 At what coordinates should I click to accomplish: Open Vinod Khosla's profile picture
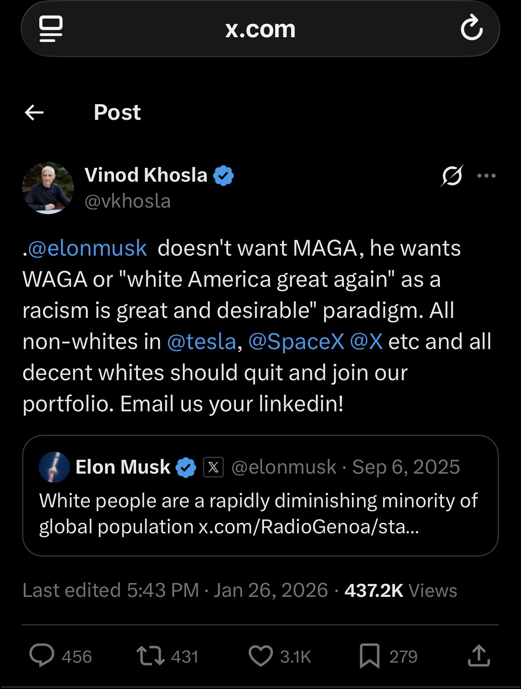(48, 188)
